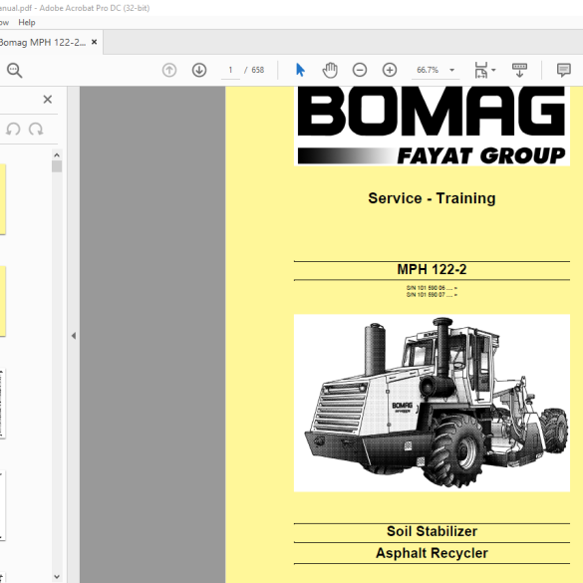Click the 'FAYAT GROUP' text
Viewport: 583px width, 583px height.
[x=481, y=155]
